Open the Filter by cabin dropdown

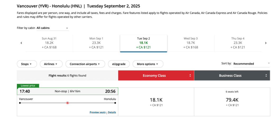coord(52,28)
